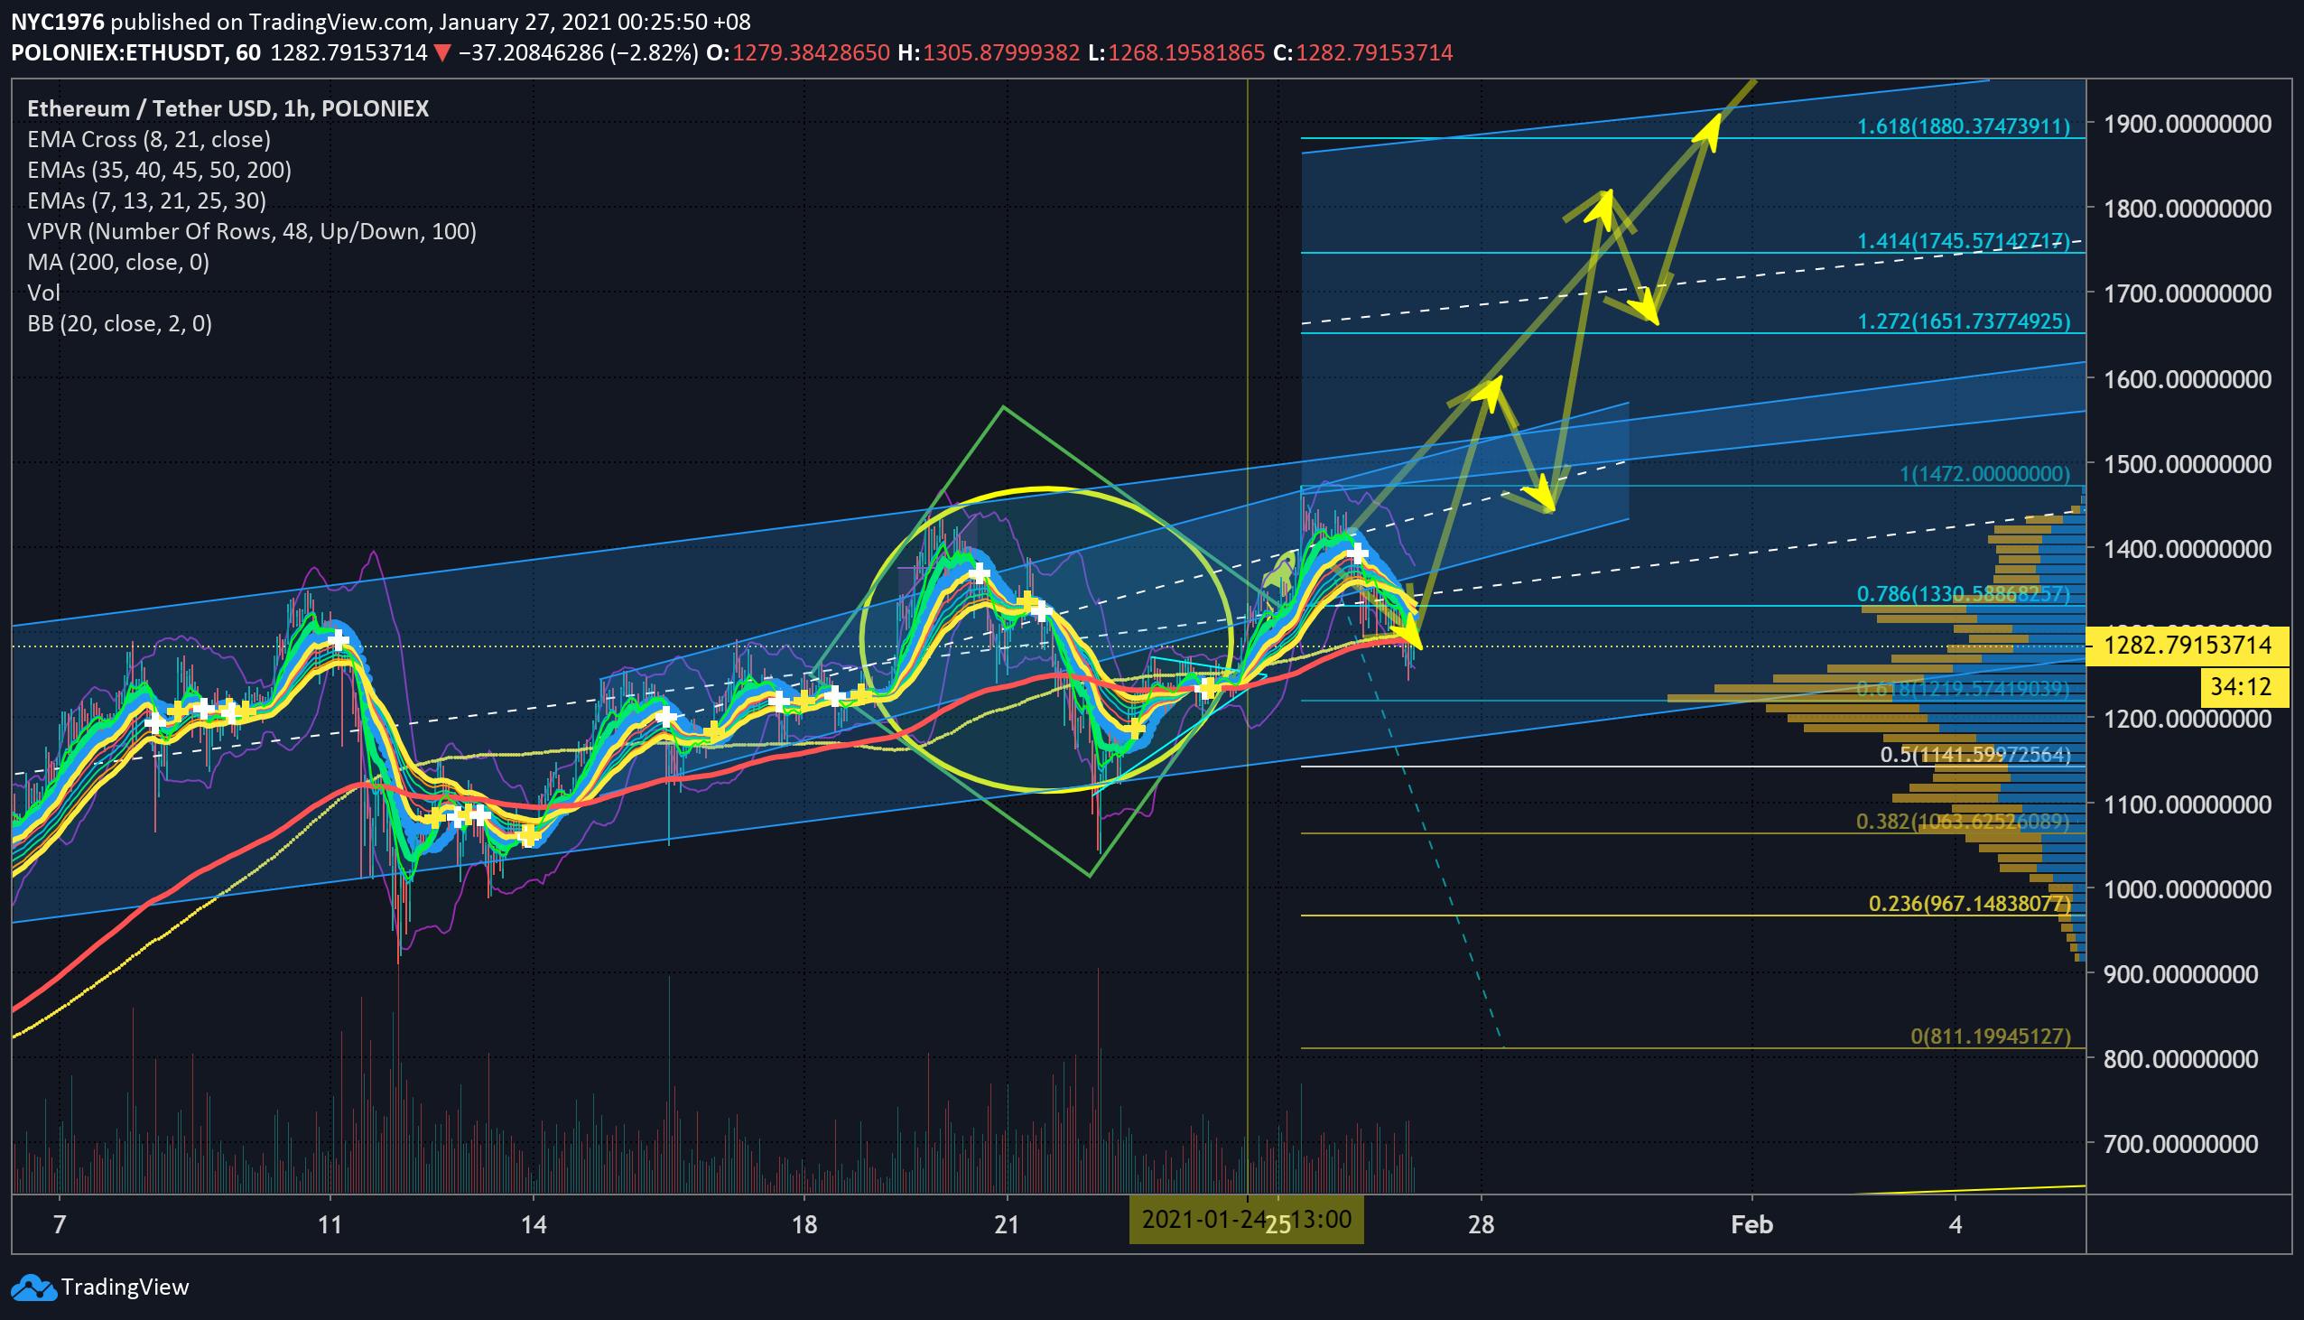Click the 1.272(1651.73774925) Fibonacci label
The image size is (2304, 1320).
click(1965, 321)
